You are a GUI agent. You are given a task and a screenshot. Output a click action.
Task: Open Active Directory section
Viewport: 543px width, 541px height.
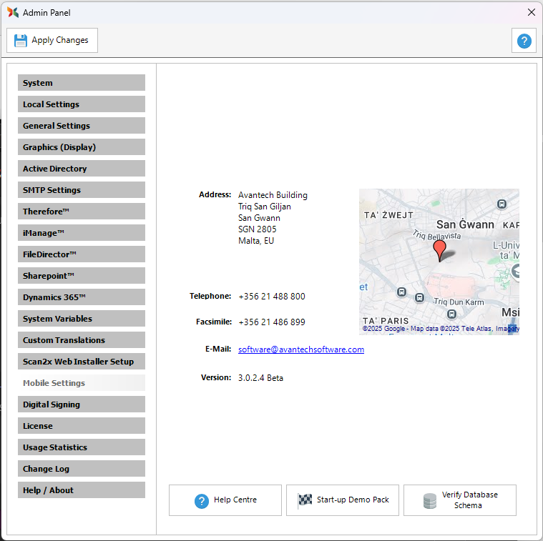[x=82, y=169]
